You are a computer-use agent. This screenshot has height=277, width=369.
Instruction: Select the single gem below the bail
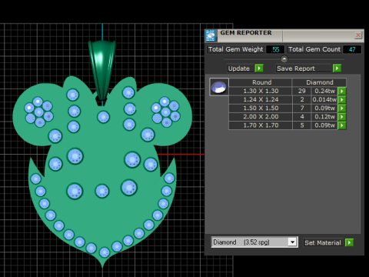[104, 117]
